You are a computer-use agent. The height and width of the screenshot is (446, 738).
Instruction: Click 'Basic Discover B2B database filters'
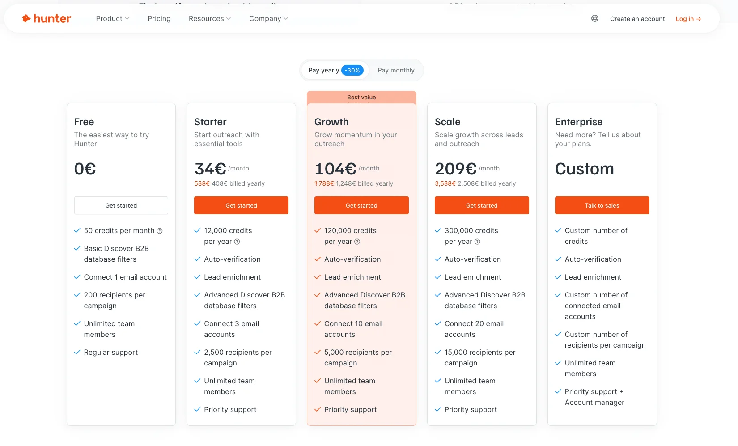[116, 254]
